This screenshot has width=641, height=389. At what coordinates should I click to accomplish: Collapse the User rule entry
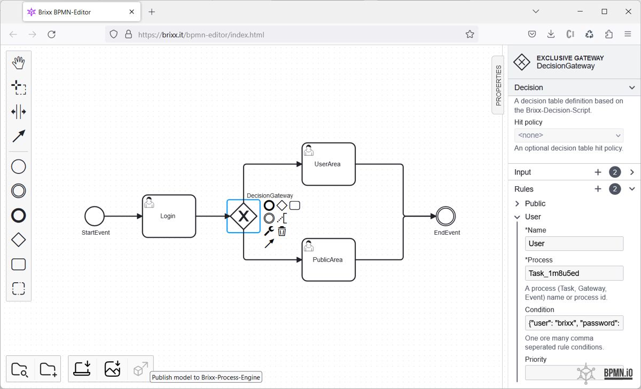tap(517, 217)
